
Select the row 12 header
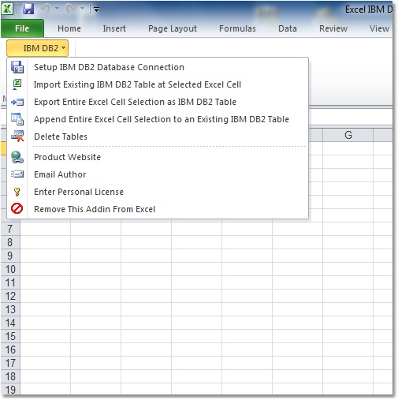pyautogui.click(x=10, y=296)
